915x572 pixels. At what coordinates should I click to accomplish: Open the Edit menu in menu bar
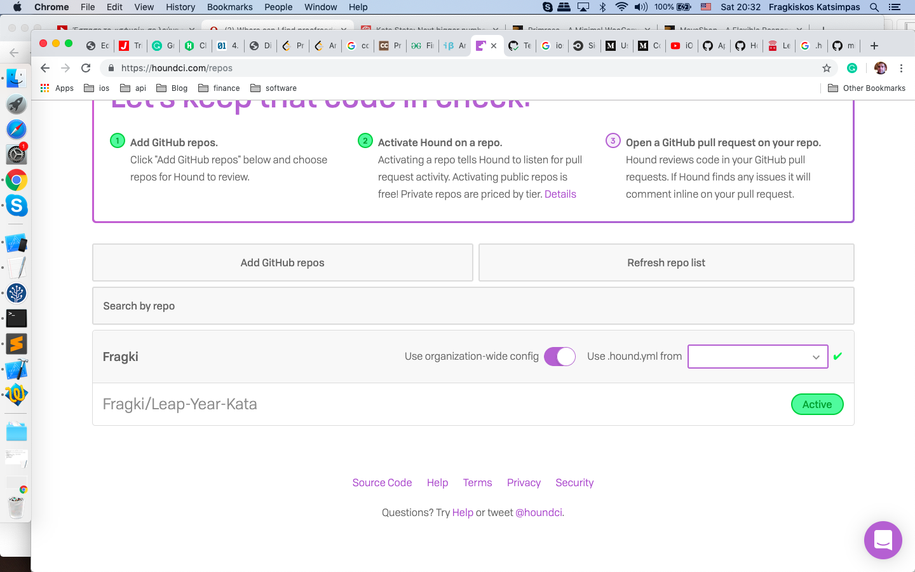click(115, 7)
